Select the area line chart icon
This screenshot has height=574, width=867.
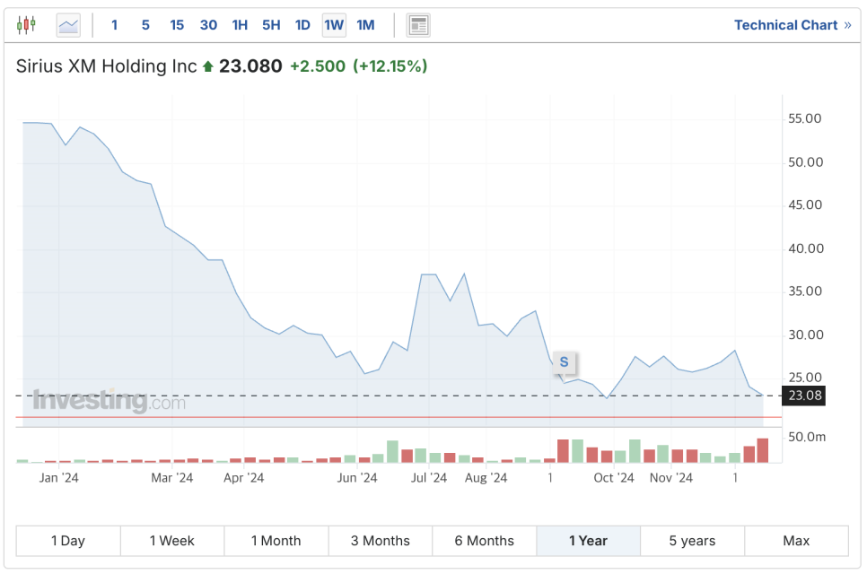click(x=68, y=25)
